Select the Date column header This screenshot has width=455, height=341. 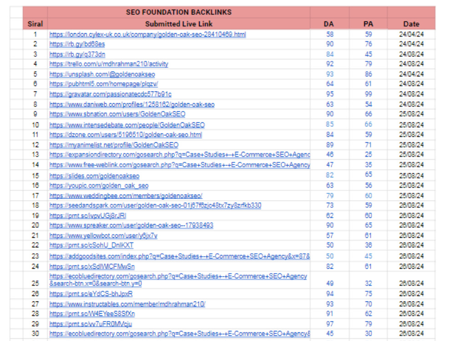(x=411, y=24)
